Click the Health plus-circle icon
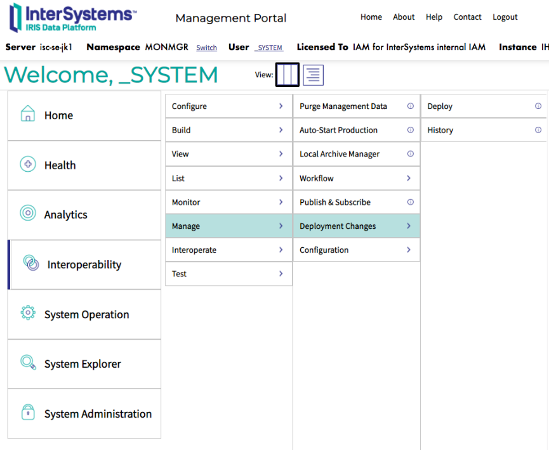The height and width of the screenshot is (450, 549). 28,165
